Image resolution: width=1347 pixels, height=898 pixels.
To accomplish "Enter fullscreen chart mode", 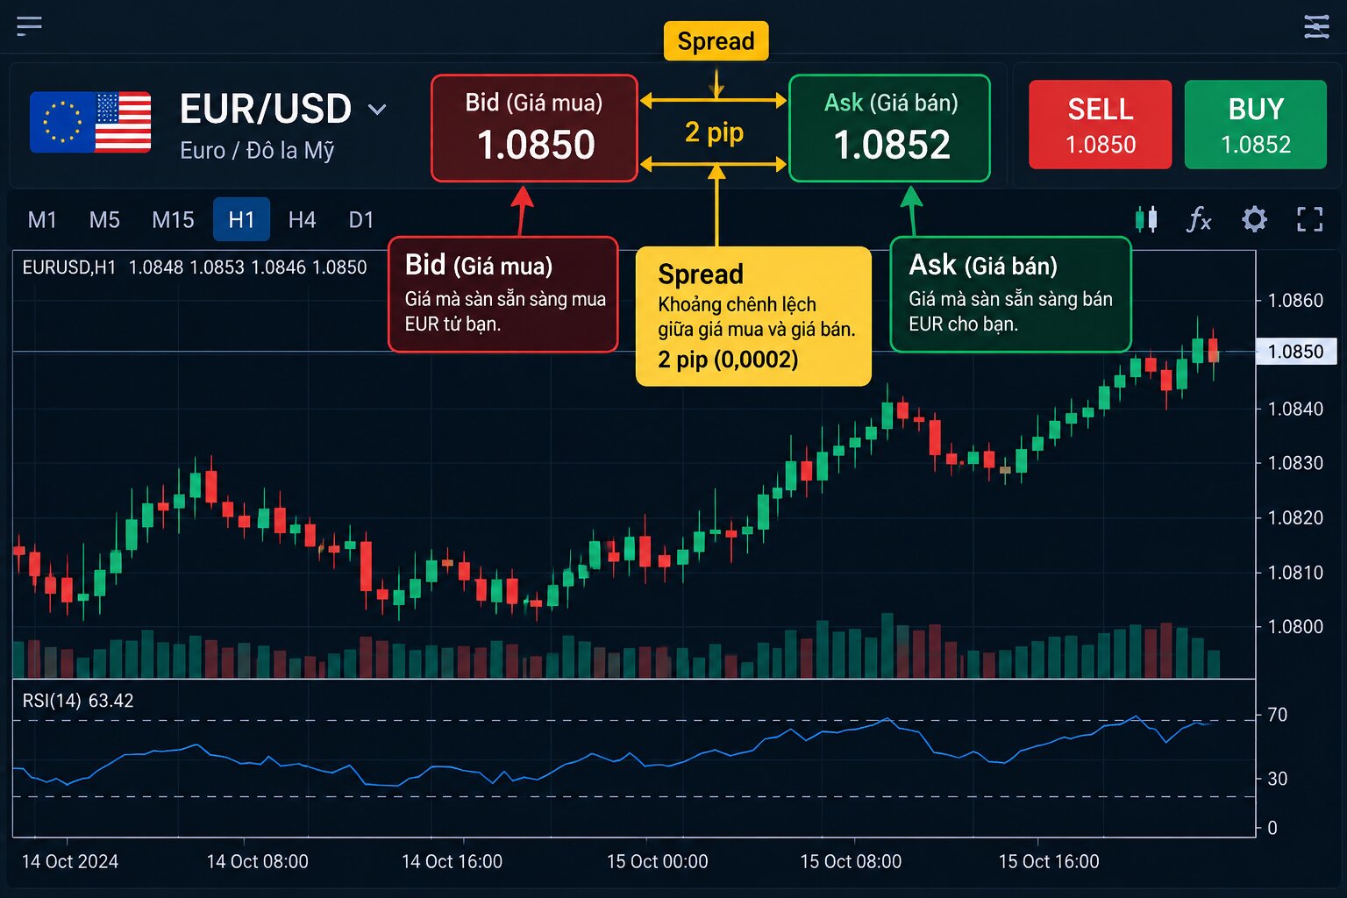I will [x=1309, y=219].
